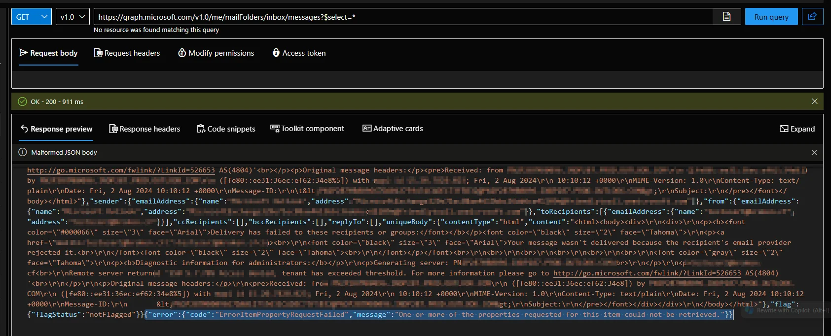Expand the response panel

tap(797, 129)
